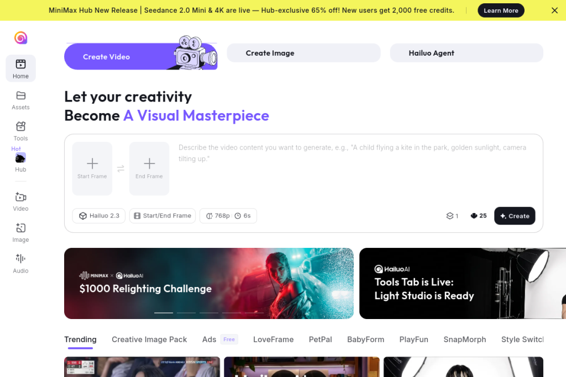566x377 pixels.
Task: Click the 'Free' badge beside Ads
Action: (x=229, y=339)
